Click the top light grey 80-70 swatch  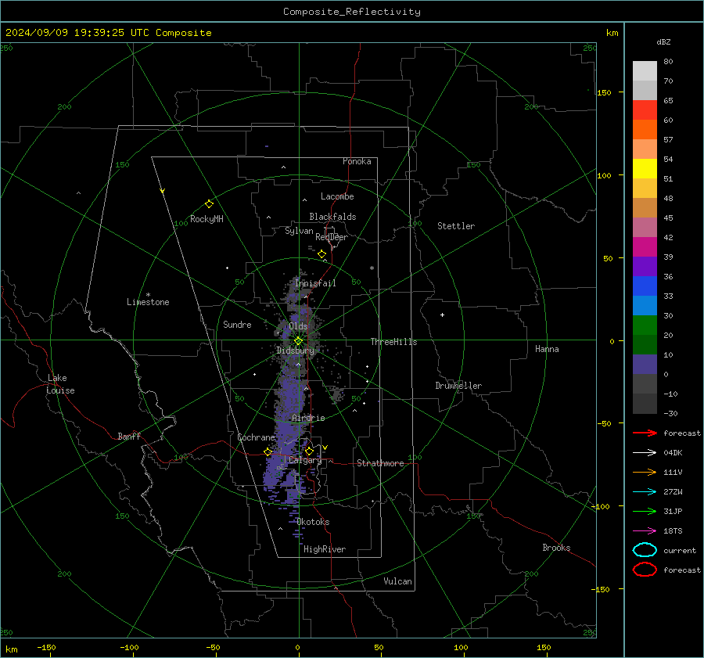tap(645, 71)
